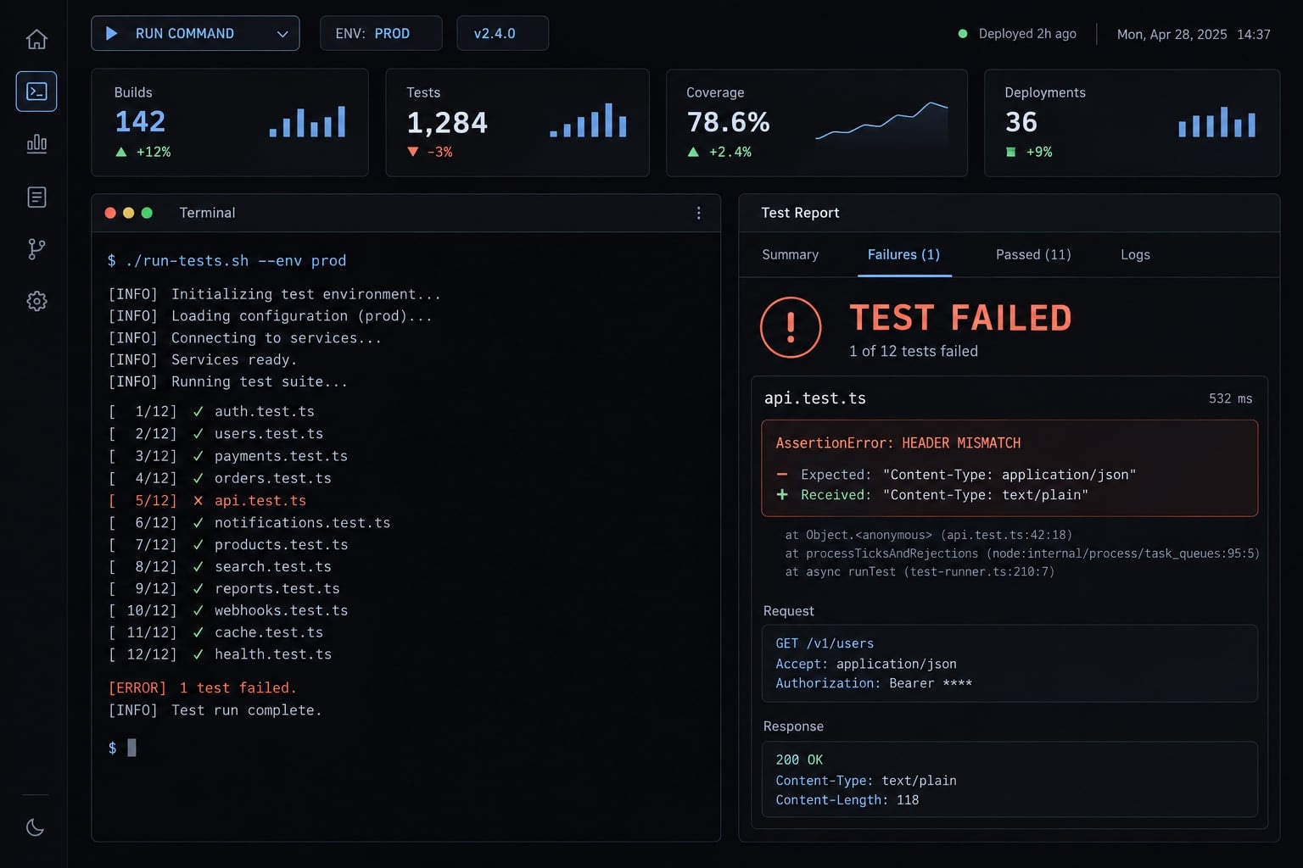Click the yellow minimize dot on Terminal
Screen dimensions: 1303x868
point(128,213)
